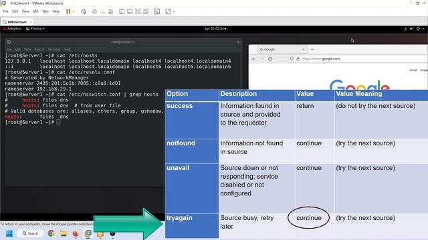Open the terminal's Terminal menu

[53, 49]
